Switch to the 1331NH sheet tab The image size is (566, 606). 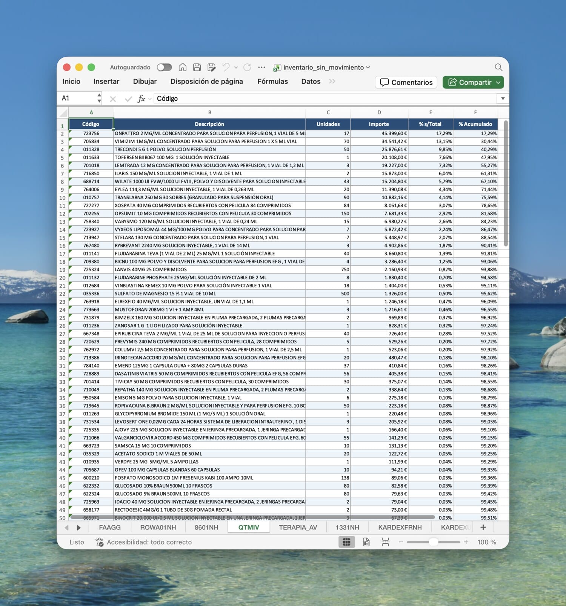pyautogui.click(x=347, y=528)
